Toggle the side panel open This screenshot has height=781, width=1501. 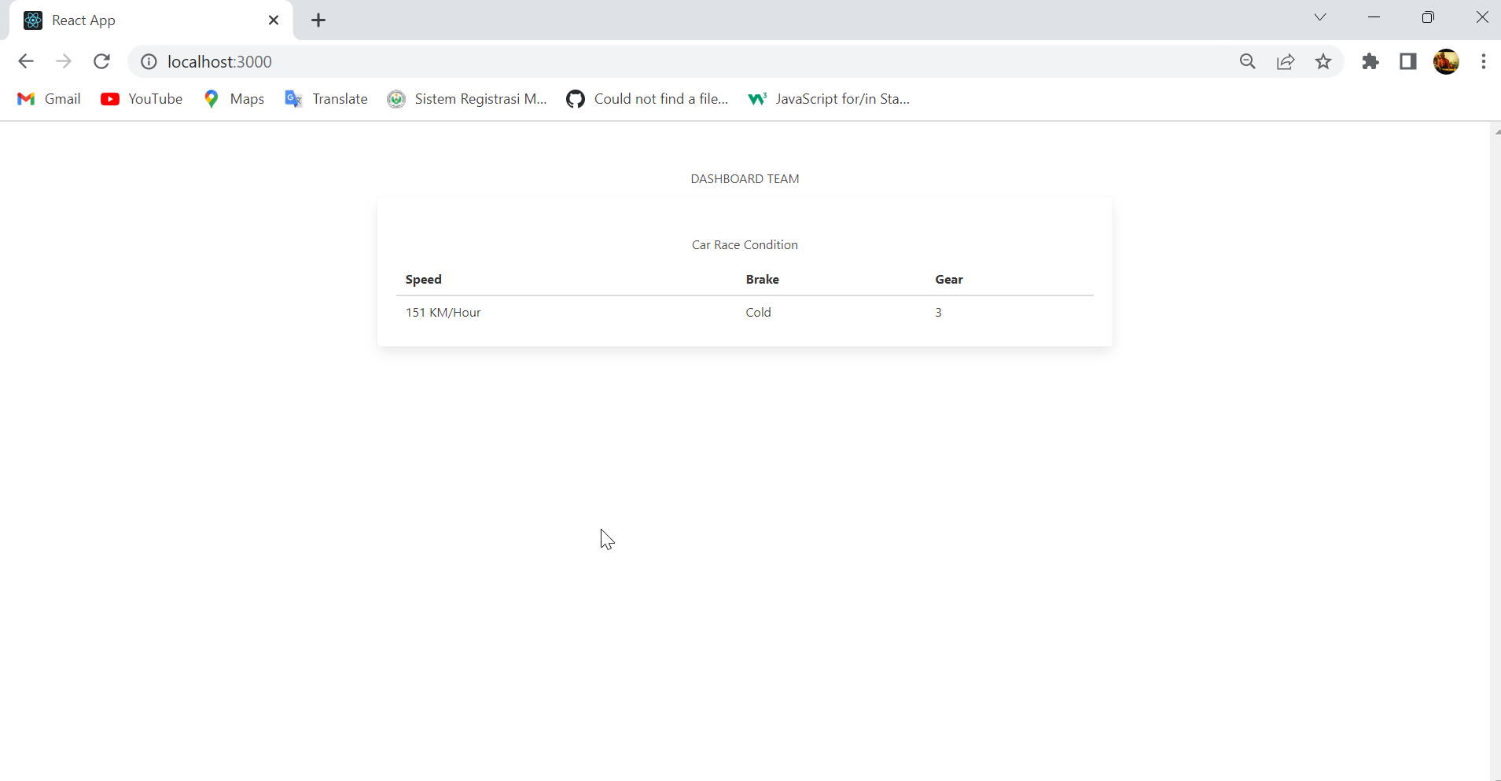pyautogui.click(x=1409, y=61)
